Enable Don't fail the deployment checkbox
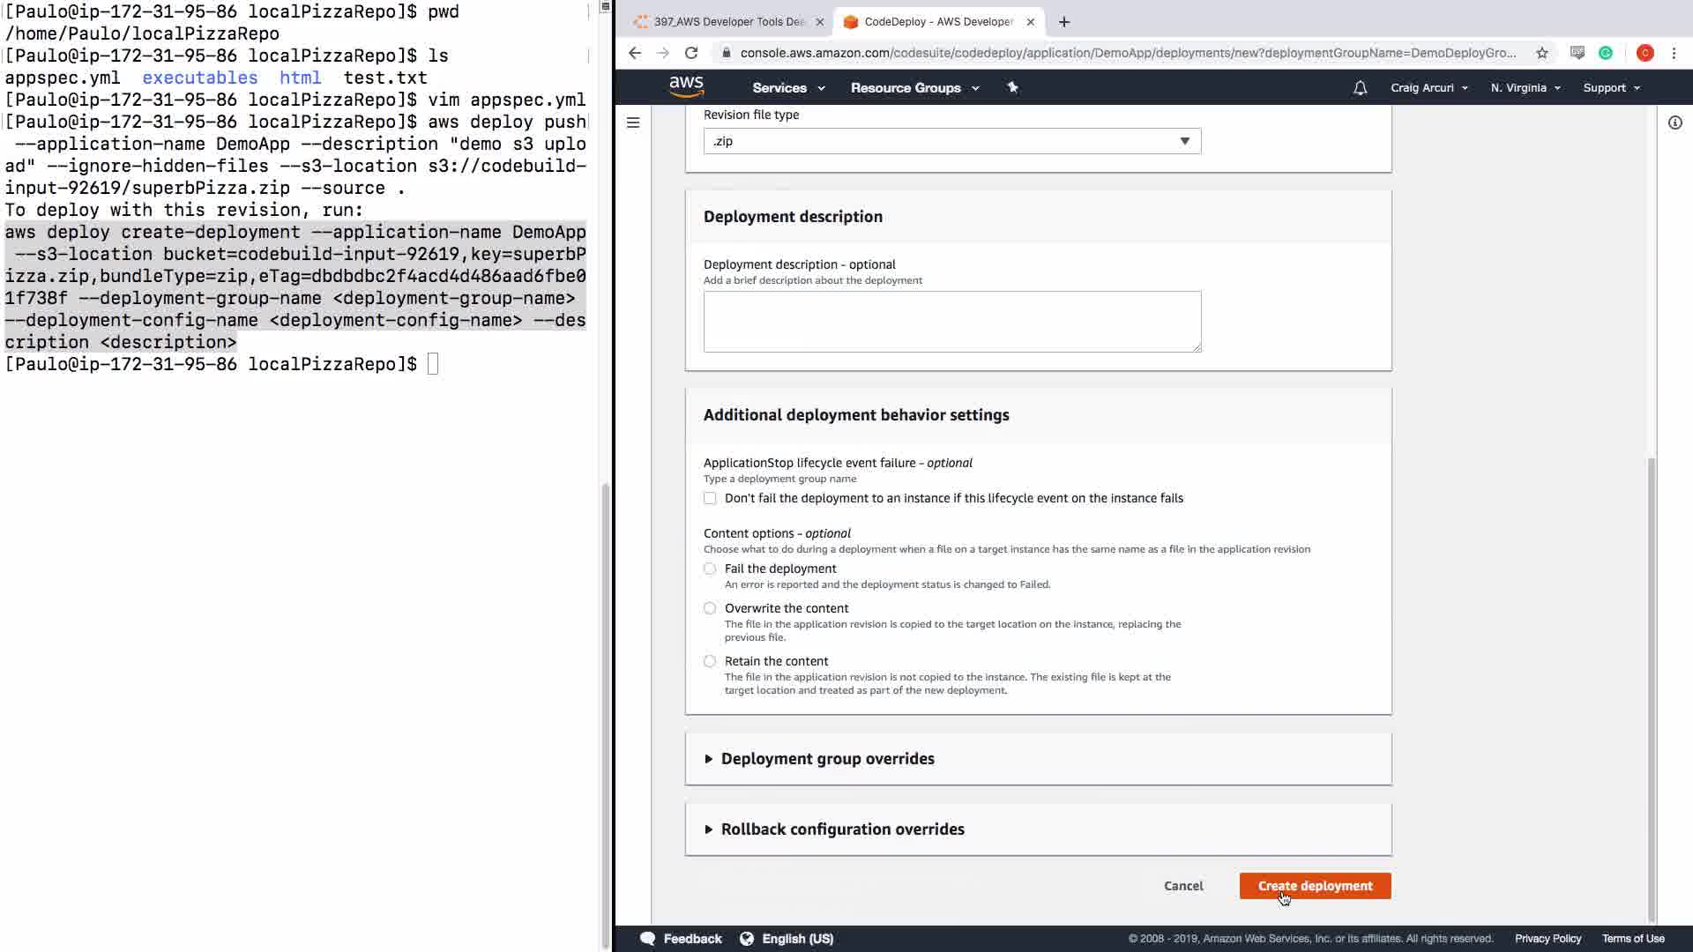1693x952 pixels. pyautogui.click(x=710, y=498)
